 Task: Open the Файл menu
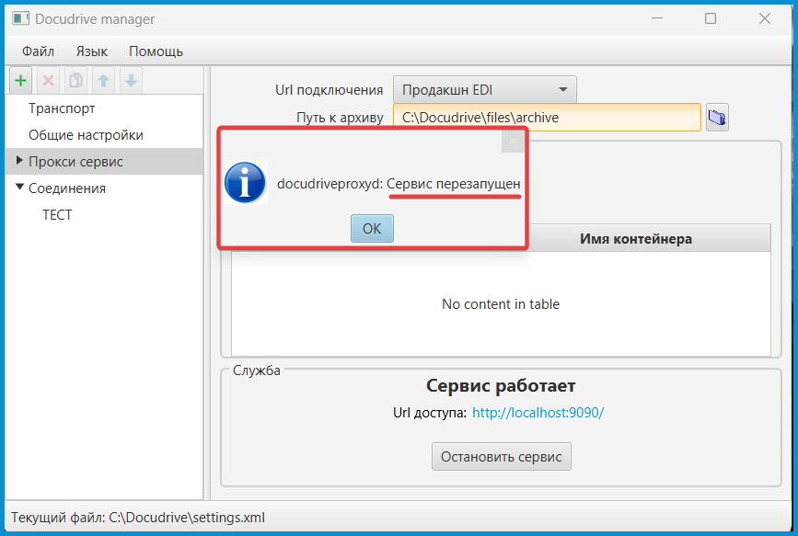pyautogui.click(x=38, y=51)
